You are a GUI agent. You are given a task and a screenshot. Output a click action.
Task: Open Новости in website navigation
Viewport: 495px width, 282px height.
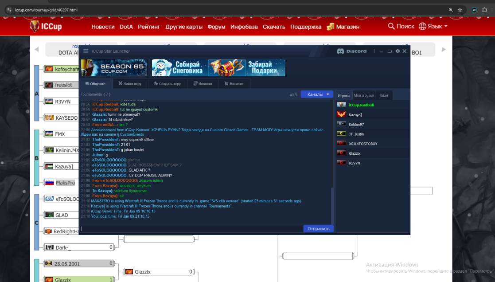pyautogui.click(x=103, y=27)
